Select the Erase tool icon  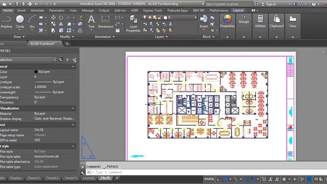80,17
